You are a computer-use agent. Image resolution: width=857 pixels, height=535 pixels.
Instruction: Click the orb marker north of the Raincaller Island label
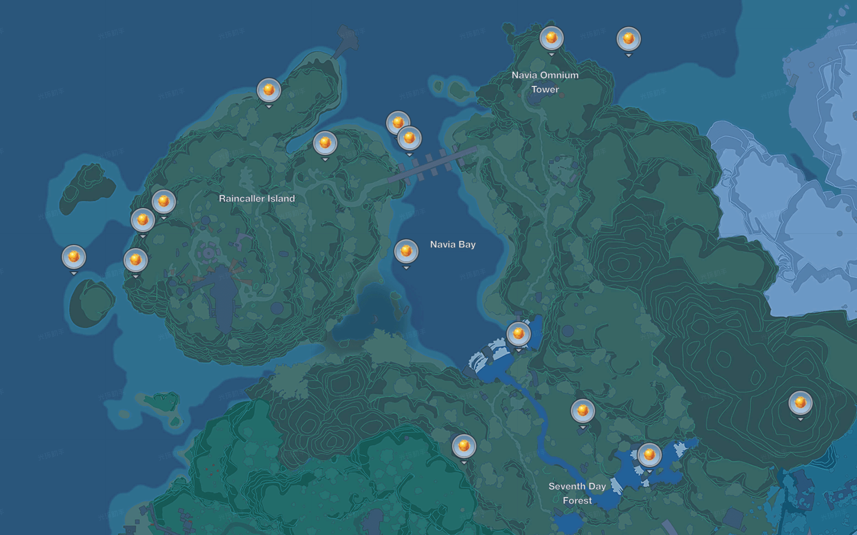coord(325,143)
